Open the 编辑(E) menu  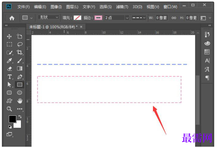(40, 7)
